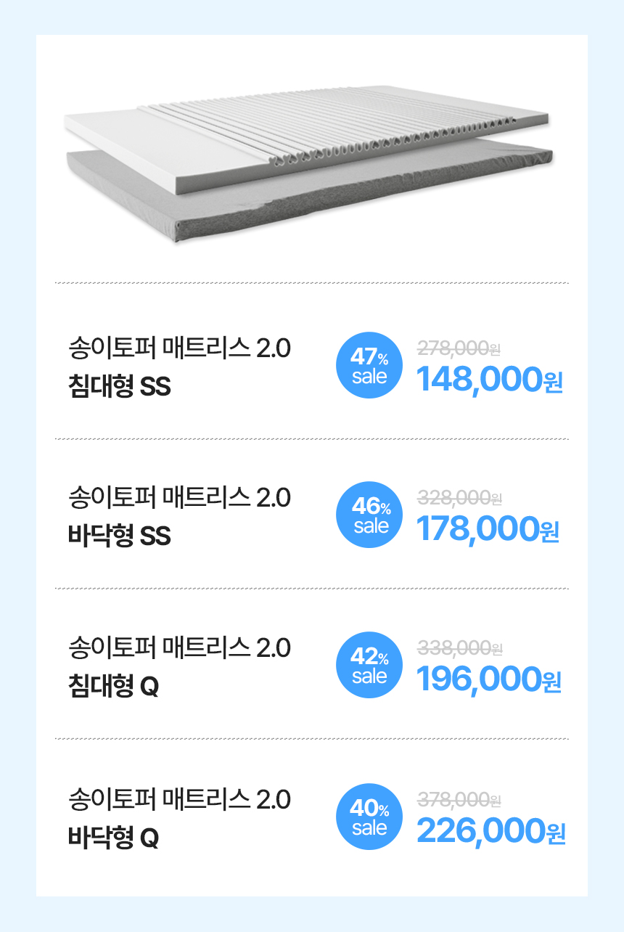Click the 40% sale badge

click(369, 817)
